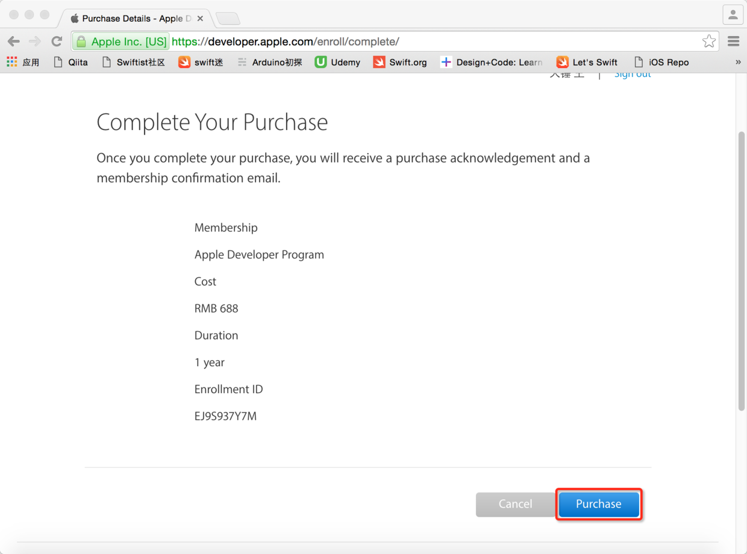Open the Swift.org bookmark

click(400, 62)
